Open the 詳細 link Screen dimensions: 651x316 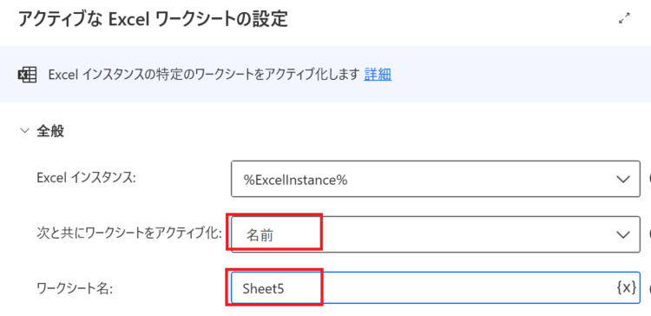coord(378,75)
